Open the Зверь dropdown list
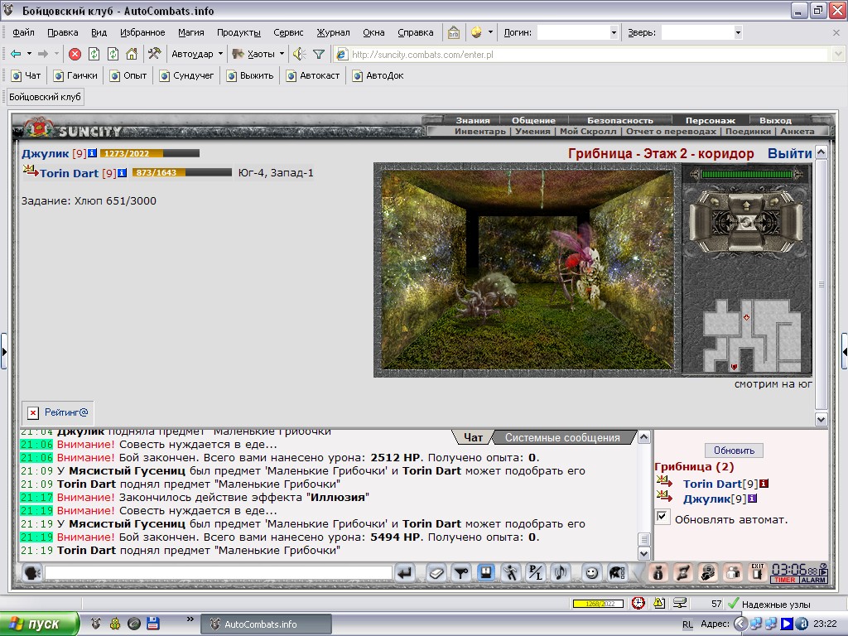Screen dimensions: 848x636 coord(738,32)
